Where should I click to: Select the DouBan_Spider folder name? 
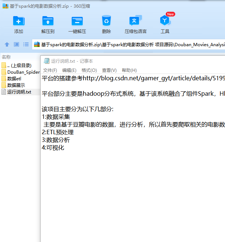pyautogui.click(x=23, y=72)
